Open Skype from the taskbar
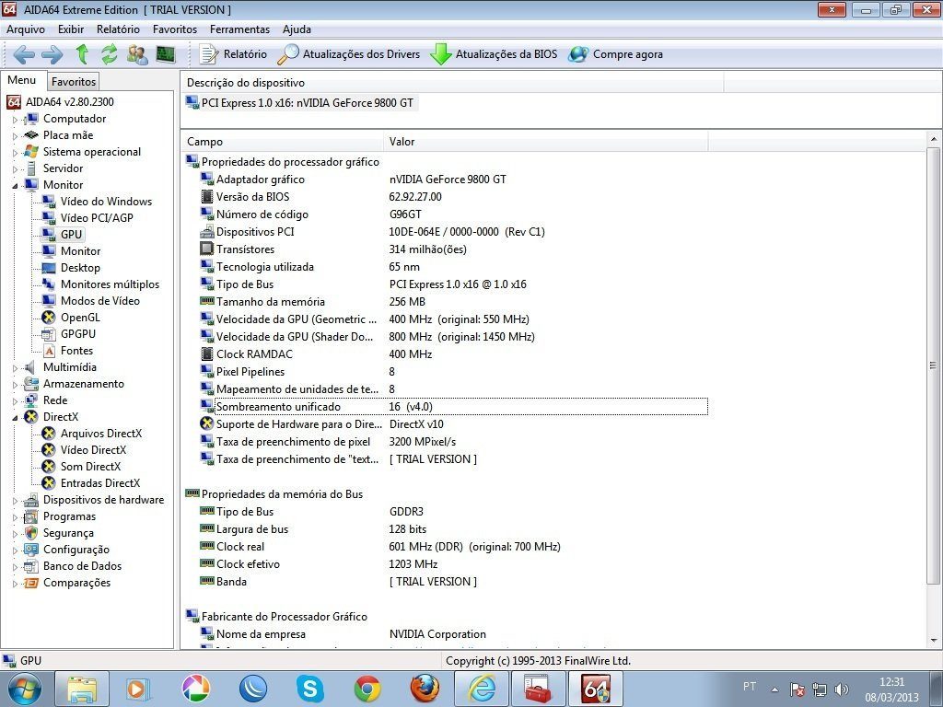The height and width of the screenshot is (707, 943). click(310, 689)
